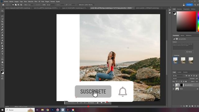Click the Subtract from selection icon
The height and width of the screenshot is (112, 199).
click(x=18, y=5)
